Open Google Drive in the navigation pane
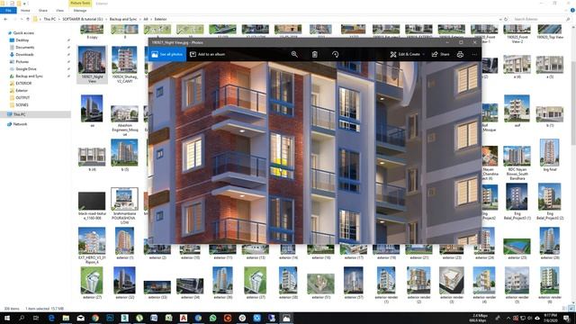The height and width of the screenshot is (324, 576). 26,68
